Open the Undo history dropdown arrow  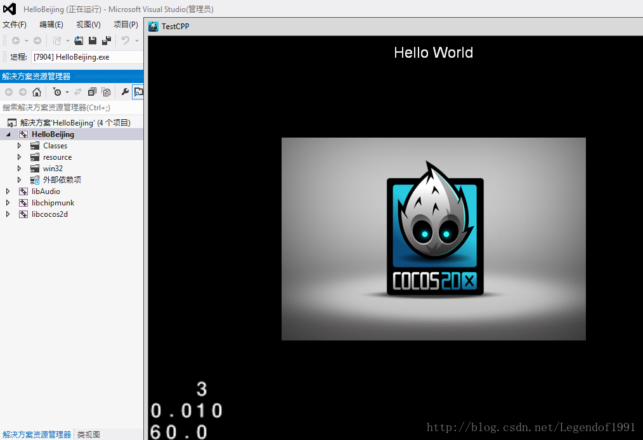coord(136,41)
